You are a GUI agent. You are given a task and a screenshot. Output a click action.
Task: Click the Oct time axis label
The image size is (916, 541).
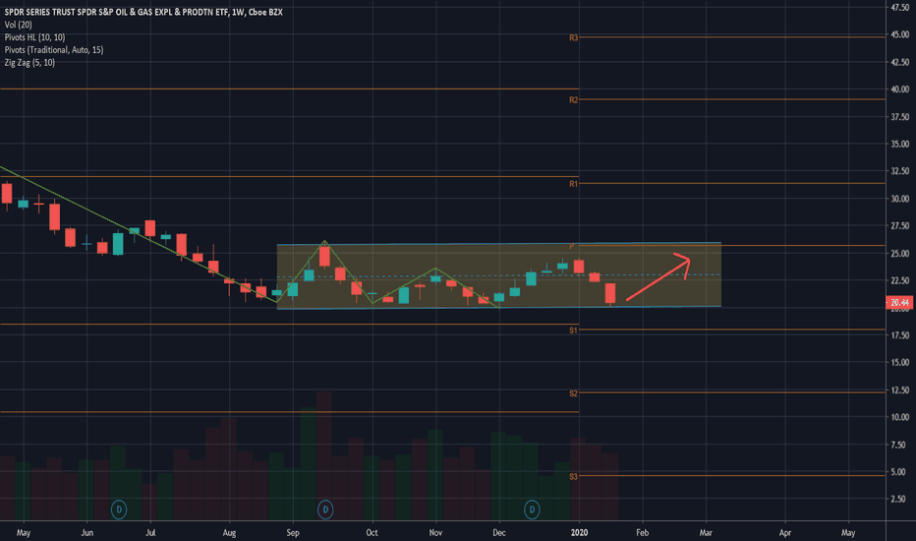pos(372,532)
